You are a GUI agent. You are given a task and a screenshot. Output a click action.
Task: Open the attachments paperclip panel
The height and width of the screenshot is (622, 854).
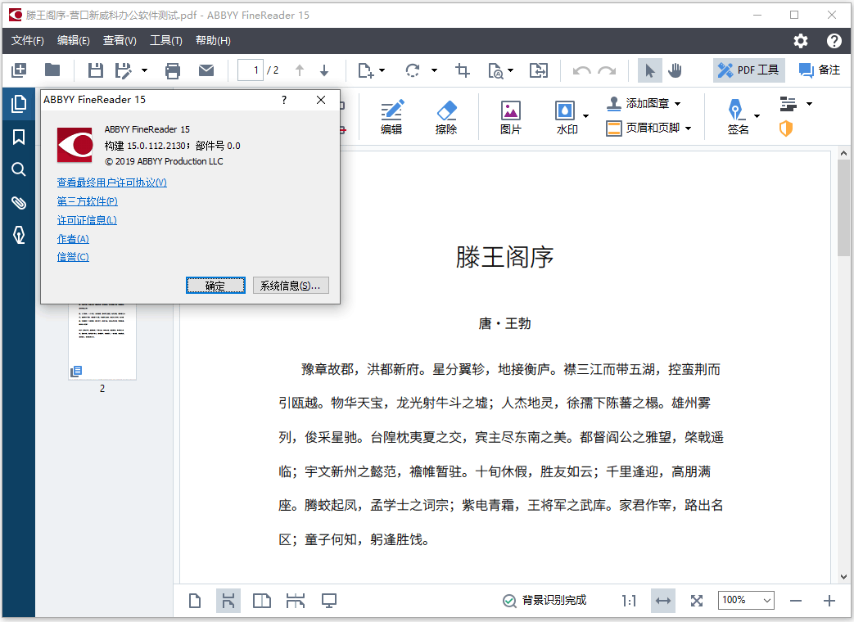(18, 203)
